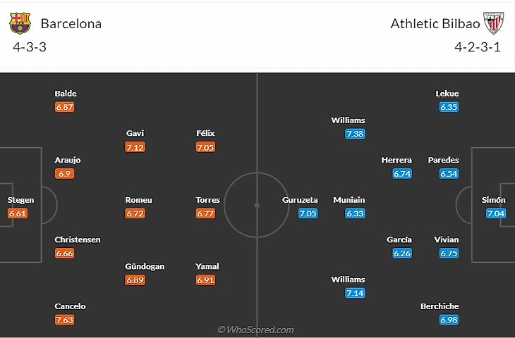This screenshot has height=338, width=515.
Task: Click Gavi's 7.12 rating badge
Action: (135, 147)
